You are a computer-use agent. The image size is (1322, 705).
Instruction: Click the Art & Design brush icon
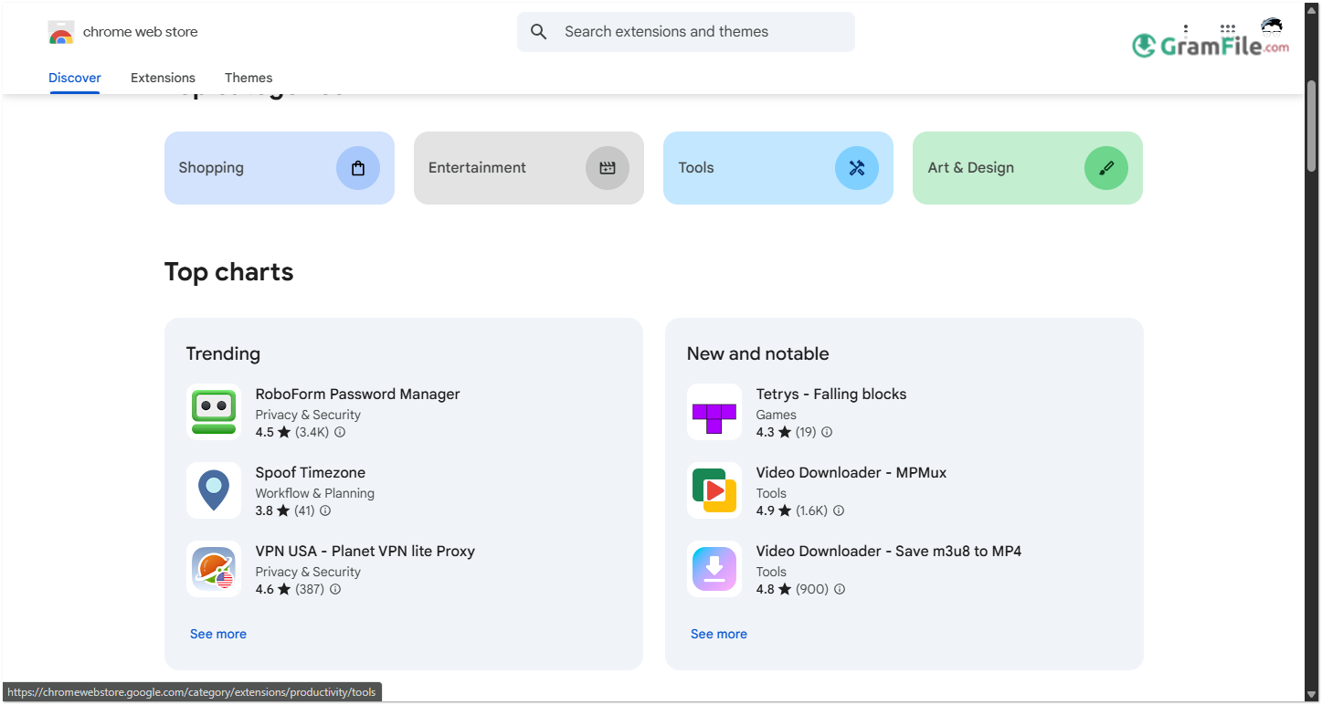click(1106, 168)
